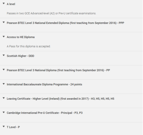Click Cambridge International Pre-U Certificate heading
The height and width of the screenshot is (135, 143).
point(45,113)
